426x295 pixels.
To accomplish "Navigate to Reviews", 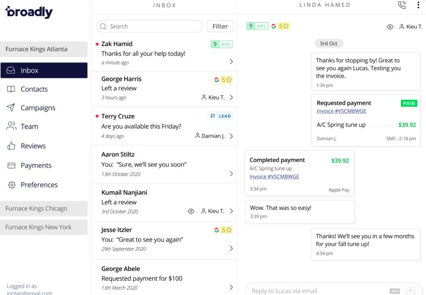I will (x=33, y=146).
